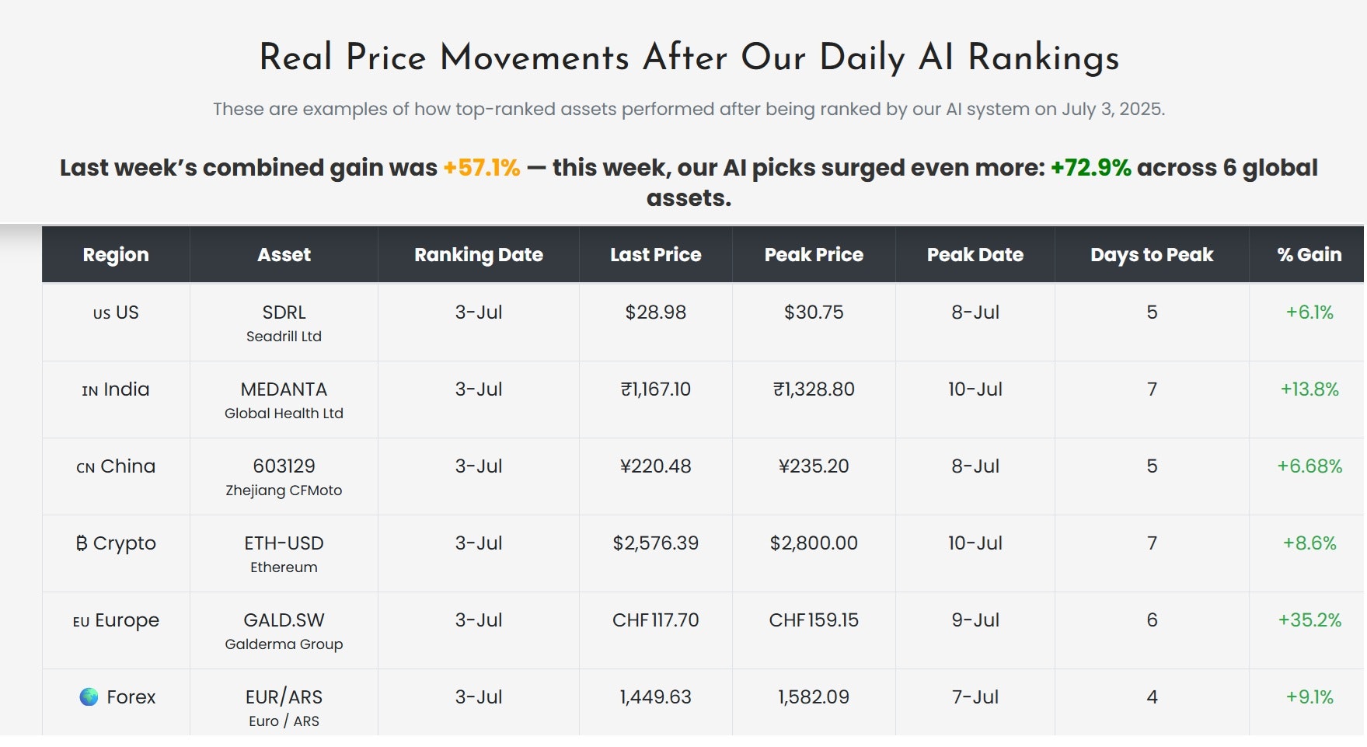The width and height of the screenshot is (1367, 747).
Task: Open the MEDANTA Global Health asset
Action: click(x=284, y=400)
